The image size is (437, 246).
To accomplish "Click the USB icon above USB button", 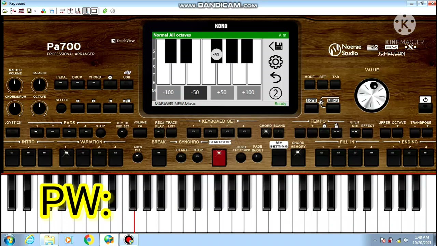I will 127,72.
